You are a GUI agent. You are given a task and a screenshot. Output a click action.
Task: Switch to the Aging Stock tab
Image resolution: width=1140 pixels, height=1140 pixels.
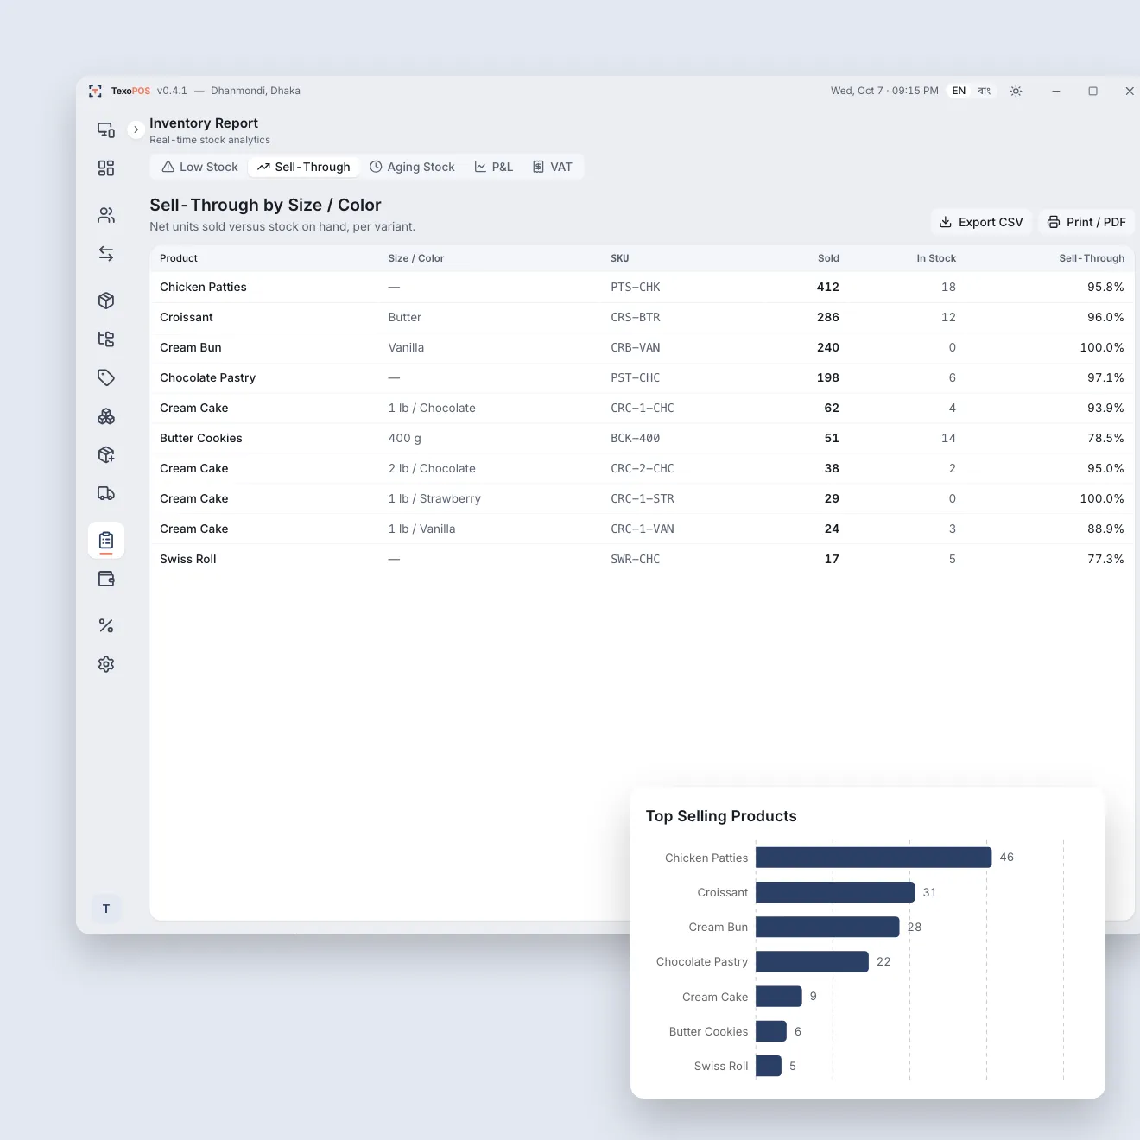point(412,167)
